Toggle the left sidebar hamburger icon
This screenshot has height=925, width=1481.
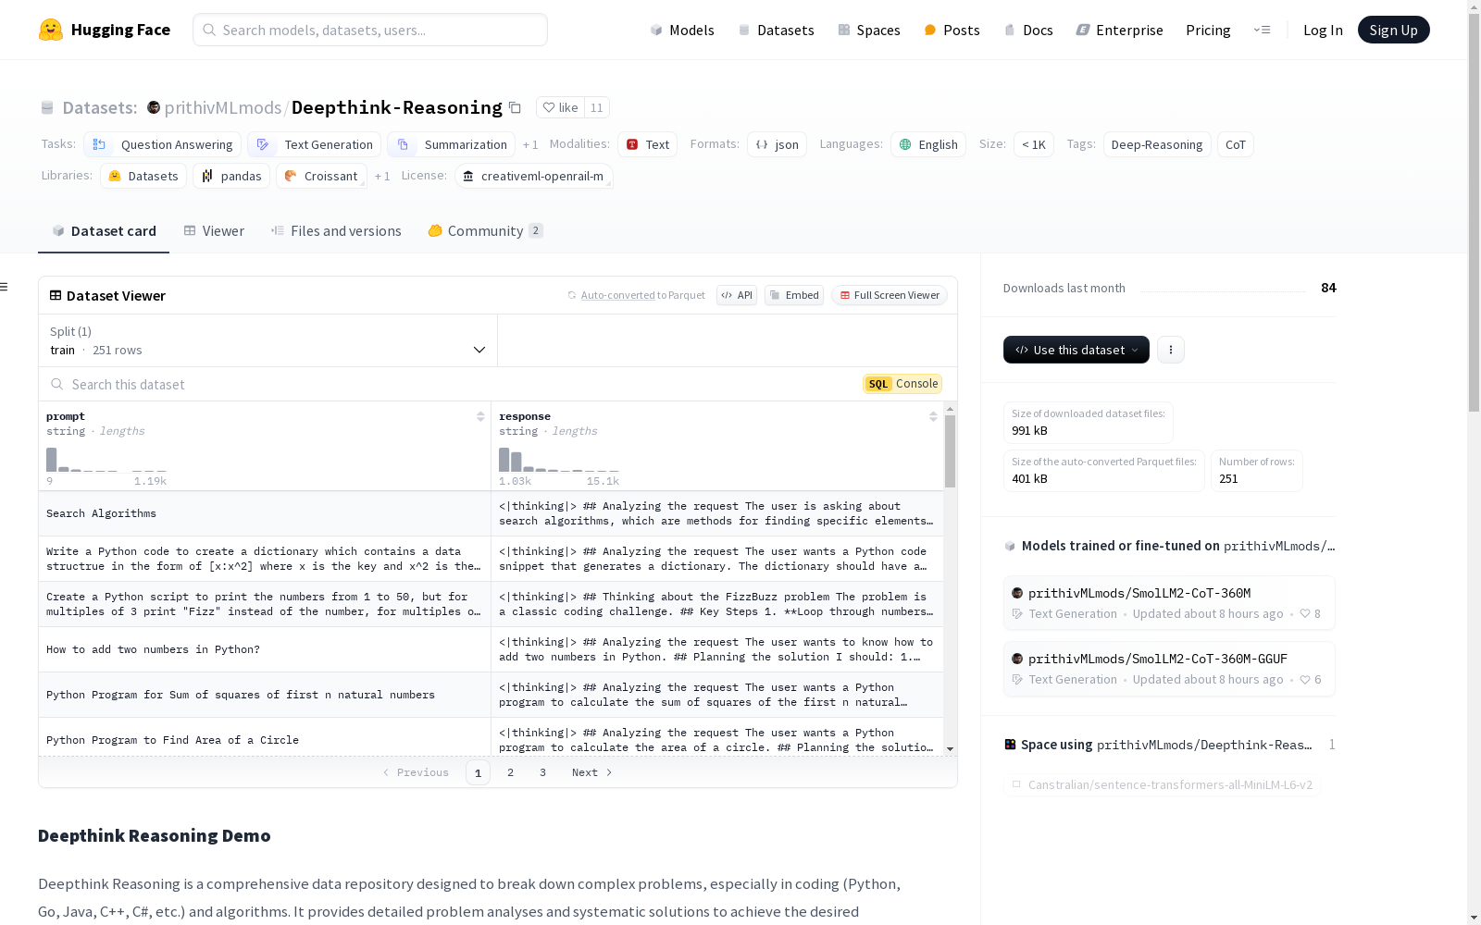(x=4, y=287)
